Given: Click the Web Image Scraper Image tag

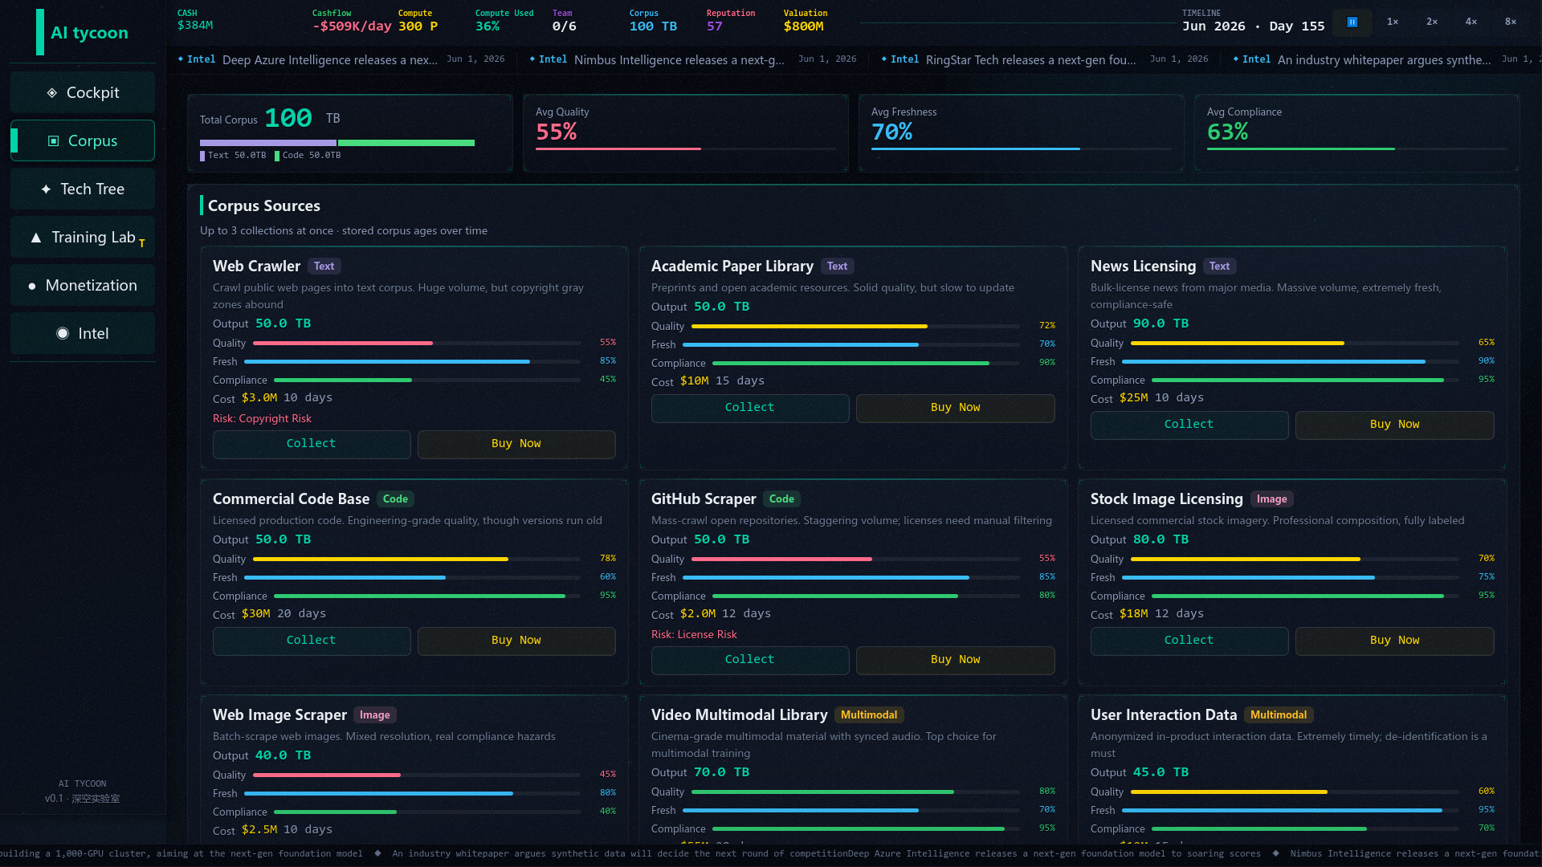Looking at the screenshot, I should pos(375,715).
